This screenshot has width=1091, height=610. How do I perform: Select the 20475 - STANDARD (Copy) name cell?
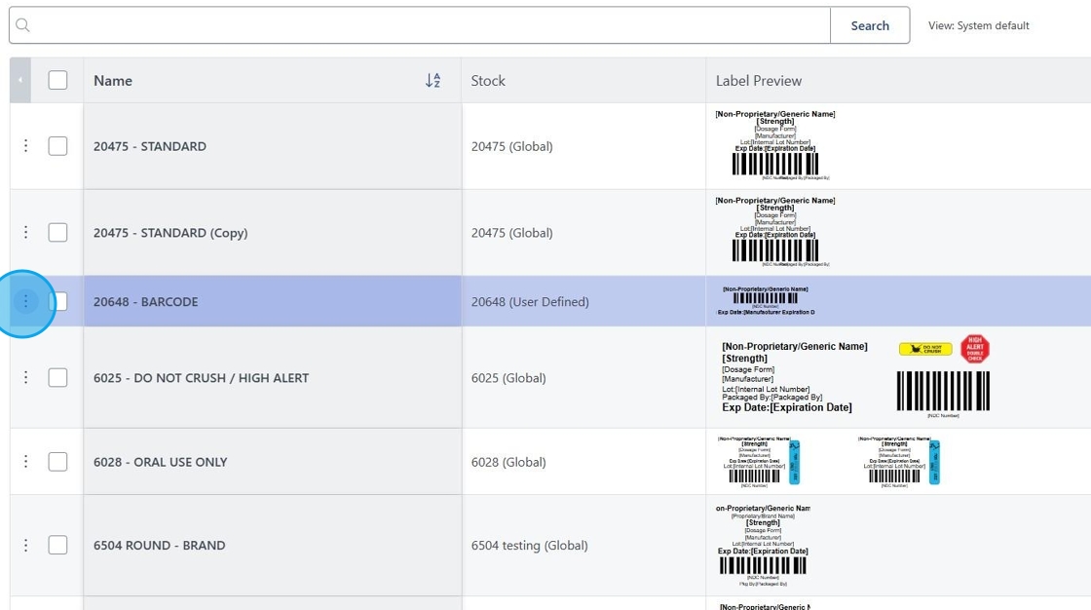(x=272, y=232)
